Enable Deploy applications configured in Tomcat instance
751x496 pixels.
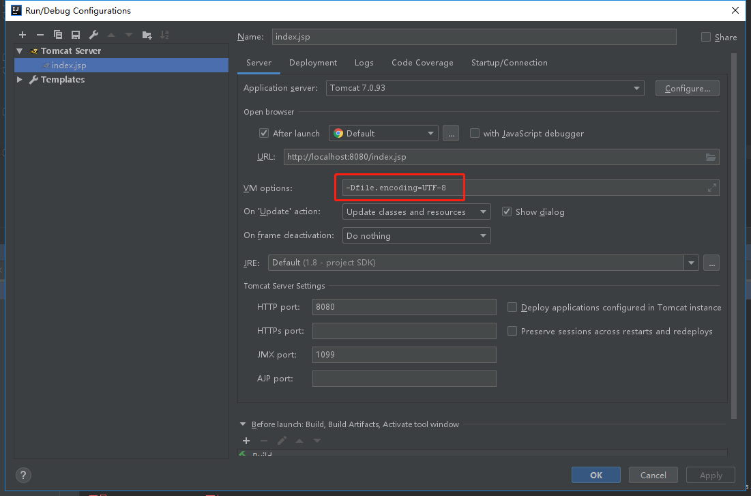(512, 307)
